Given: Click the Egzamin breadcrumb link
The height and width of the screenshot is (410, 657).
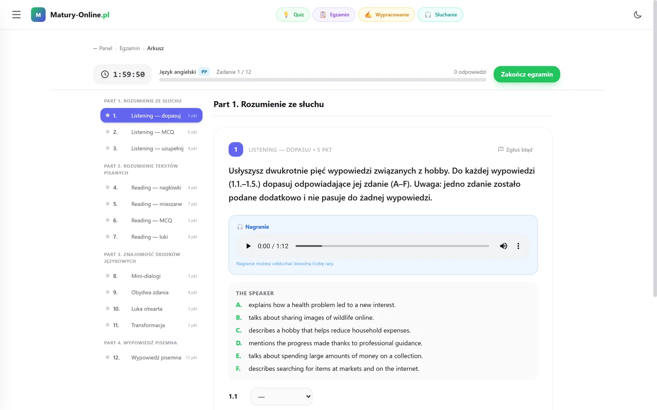Looking at the screenshot, I should tap(130, 48).
